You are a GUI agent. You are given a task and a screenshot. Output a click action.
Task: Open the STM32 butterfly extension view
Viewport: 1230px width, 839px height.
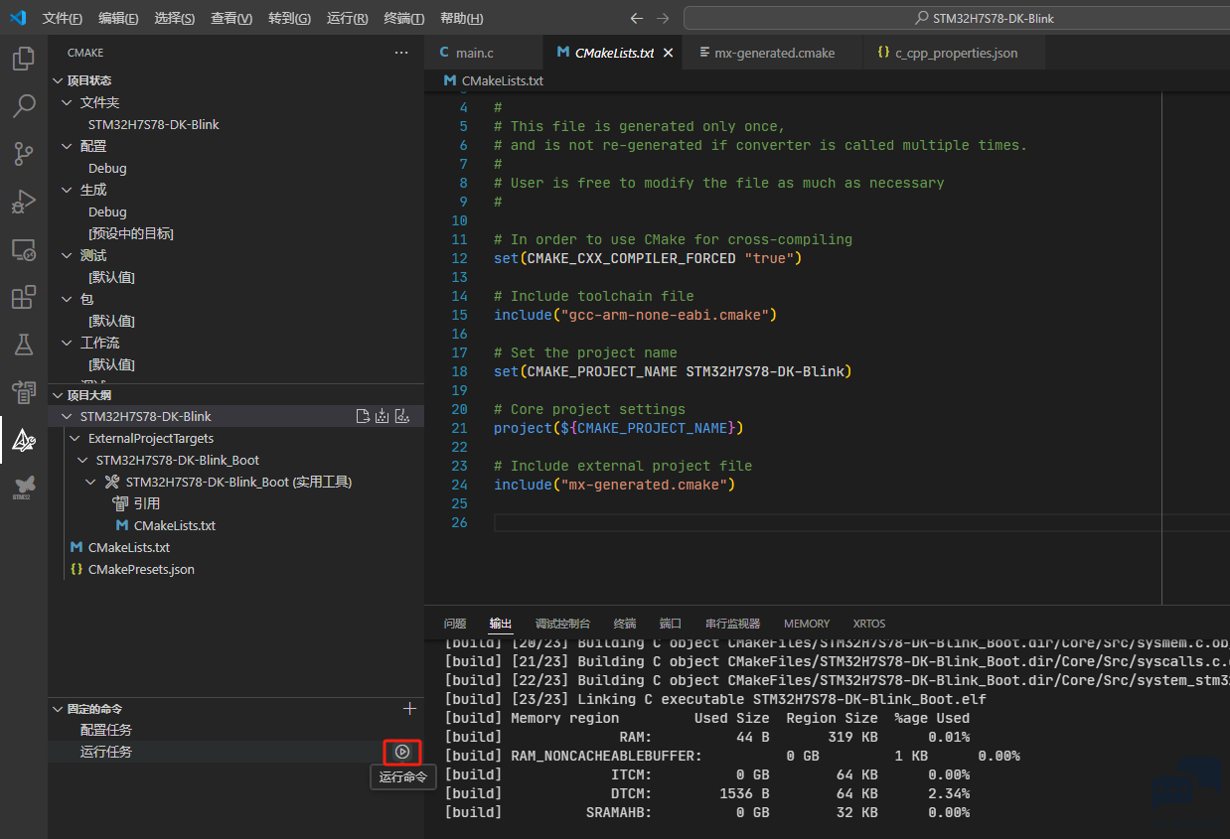(24, 487)
